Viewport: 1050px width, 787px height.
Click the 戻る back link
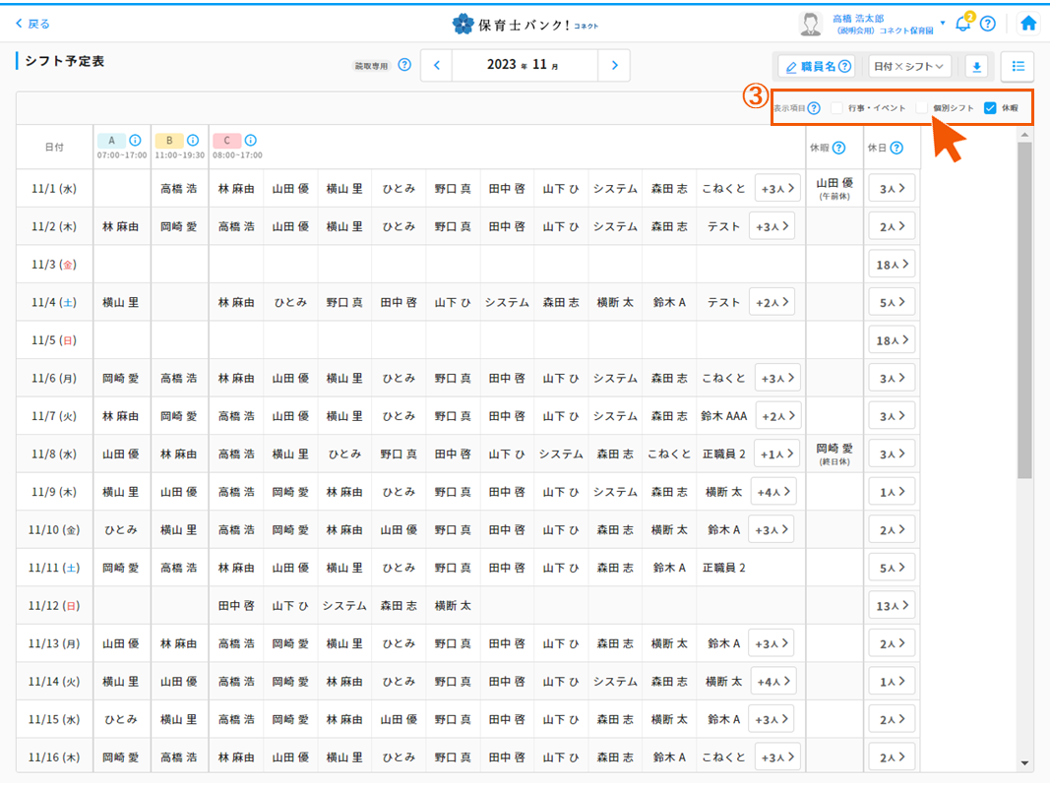click(32, 24)
